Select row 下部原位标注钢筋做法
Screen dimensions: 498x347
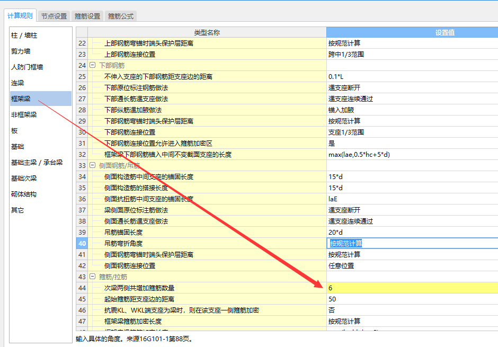tap(207, 87)
